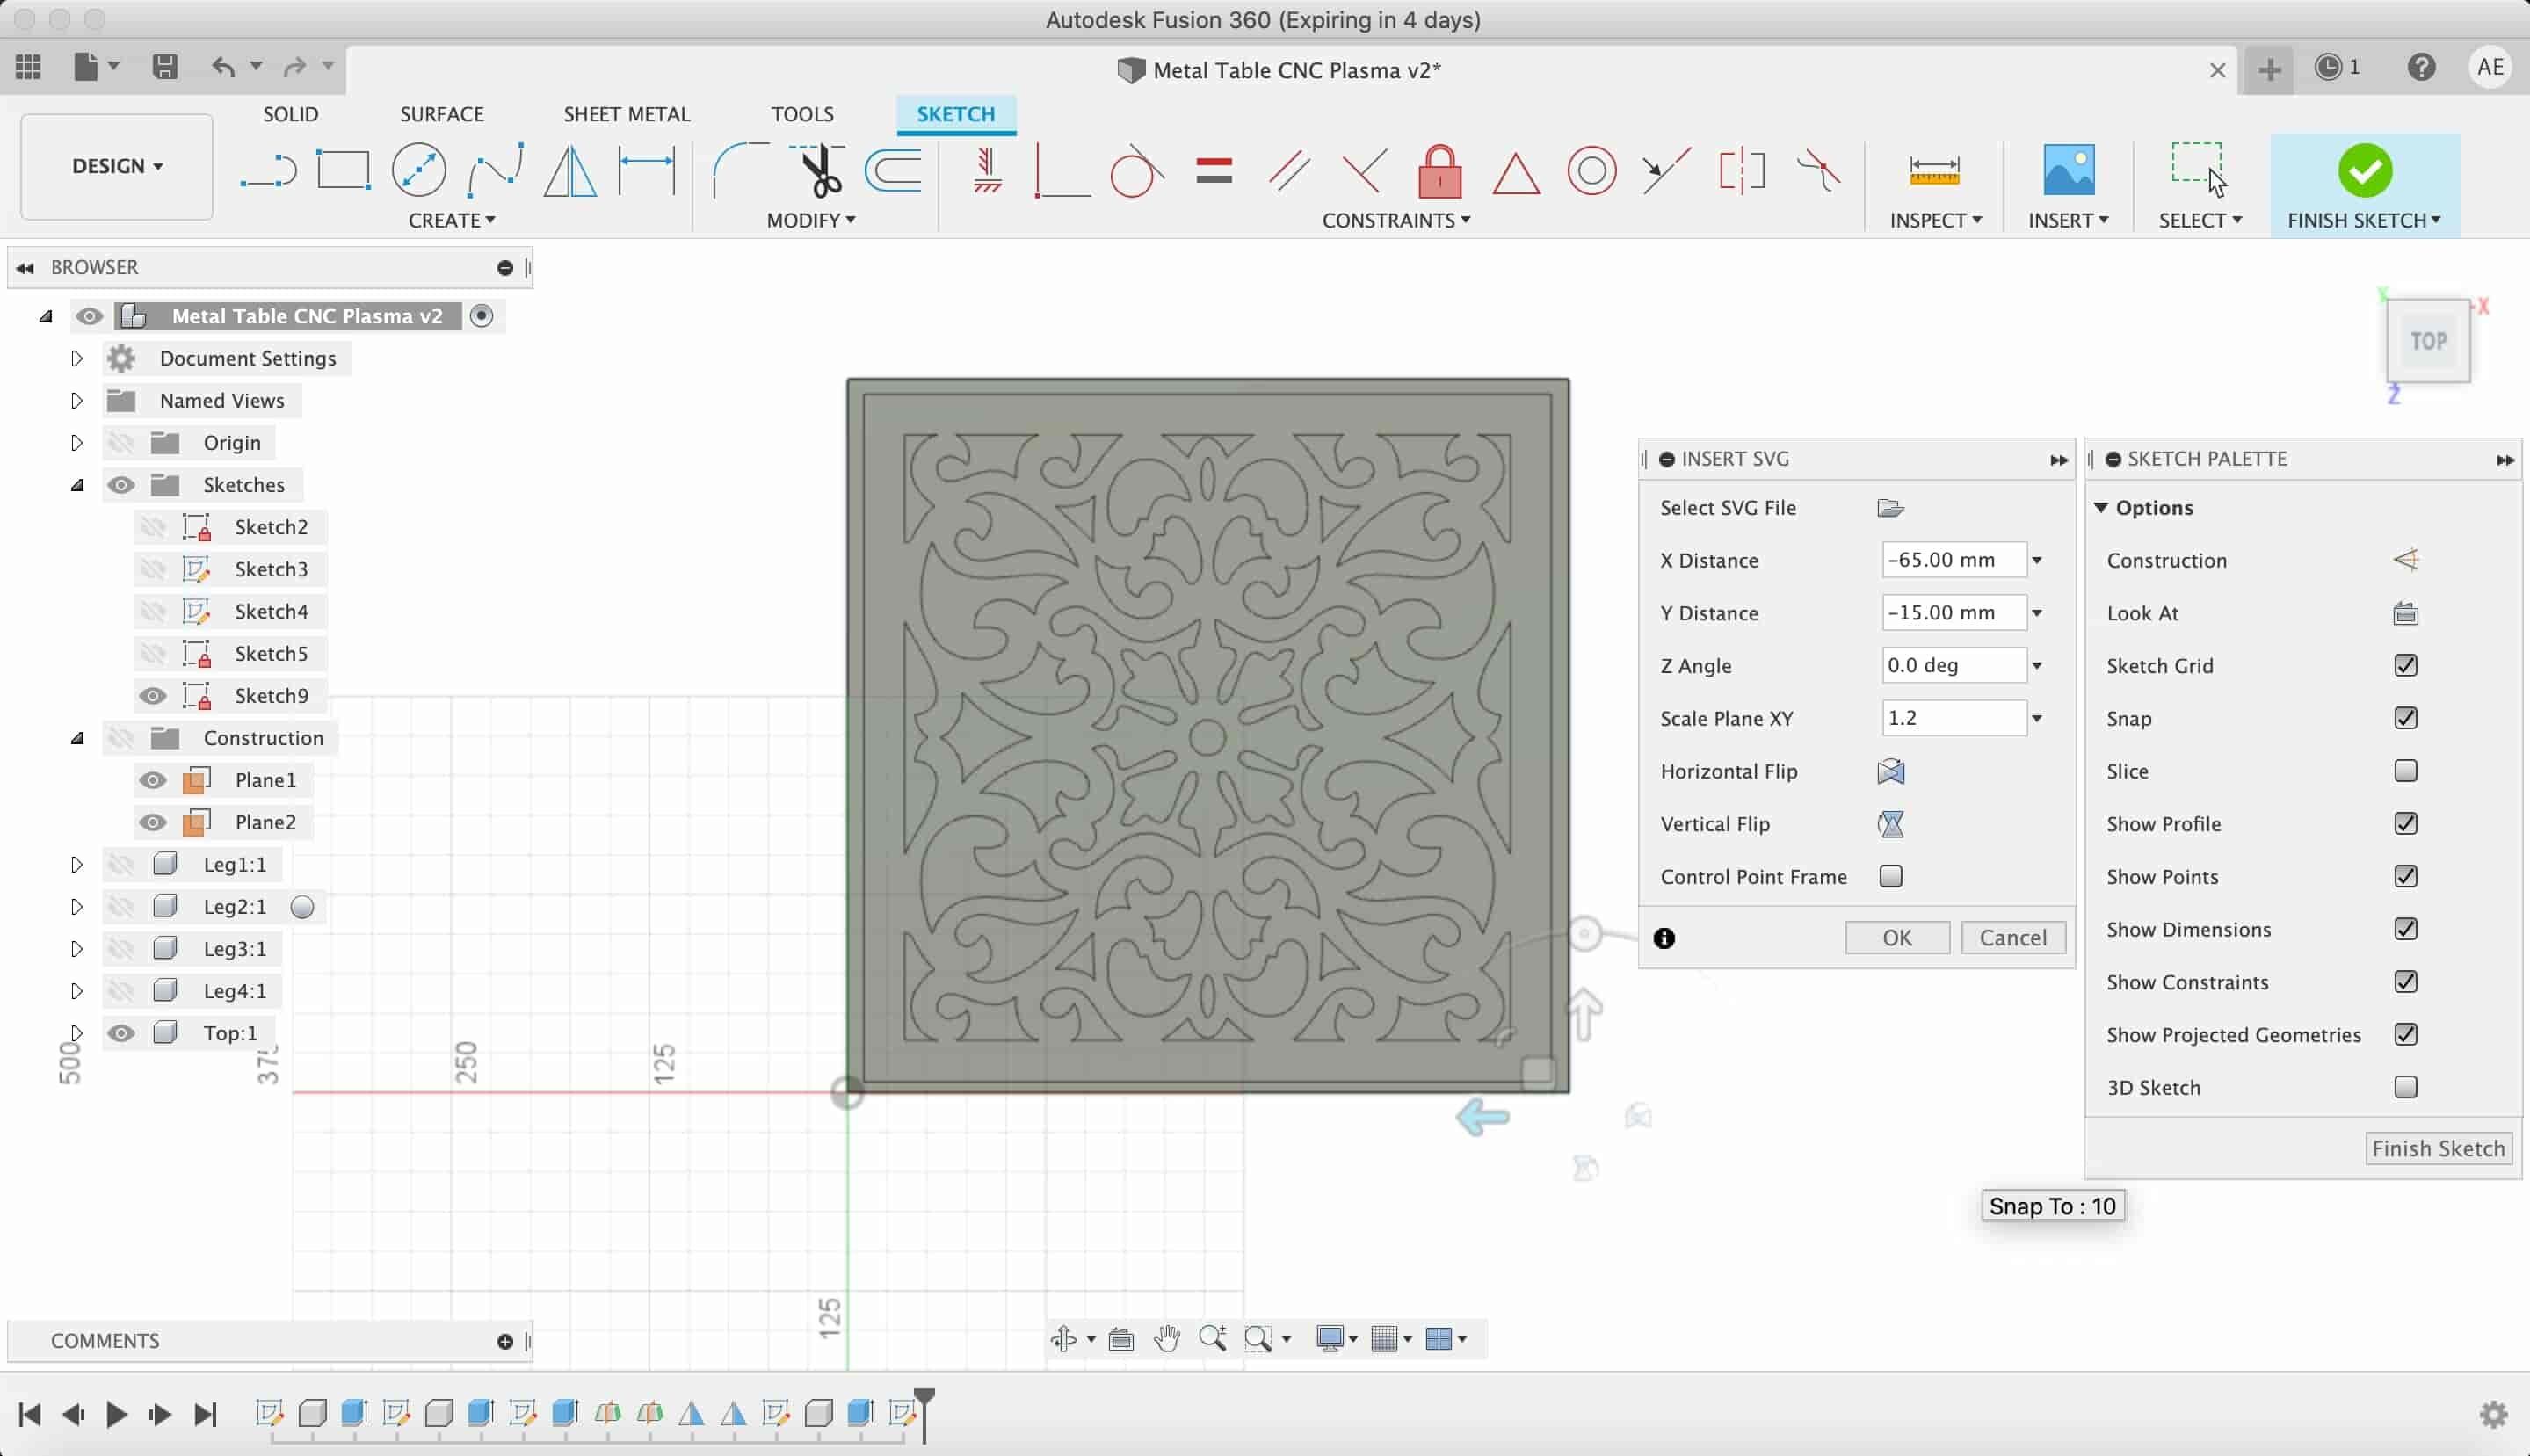Apply the Perpendicular constraint
Screen dimensions: 2530x1456
click(1364, 170)
